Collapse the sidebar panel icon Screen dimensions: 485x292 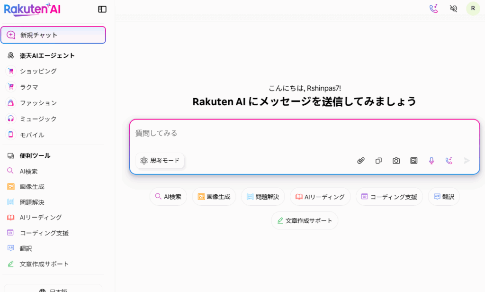click(x=102, y=9)
